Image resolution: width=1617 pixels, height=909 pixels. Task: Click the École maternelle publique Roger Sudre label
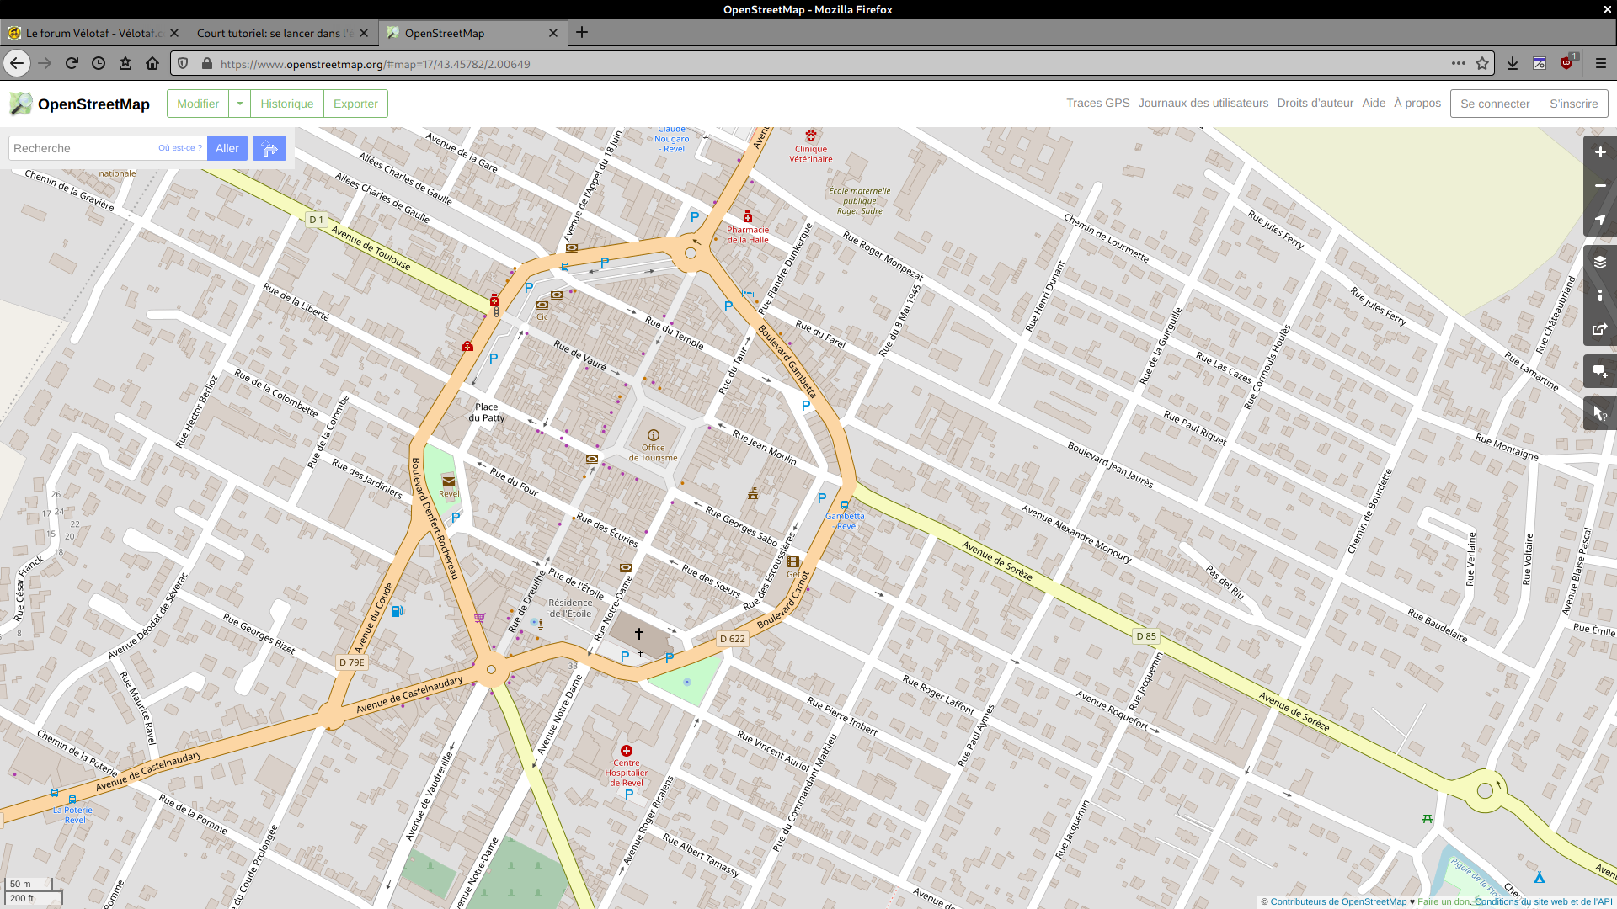click(x=860, y=201)
